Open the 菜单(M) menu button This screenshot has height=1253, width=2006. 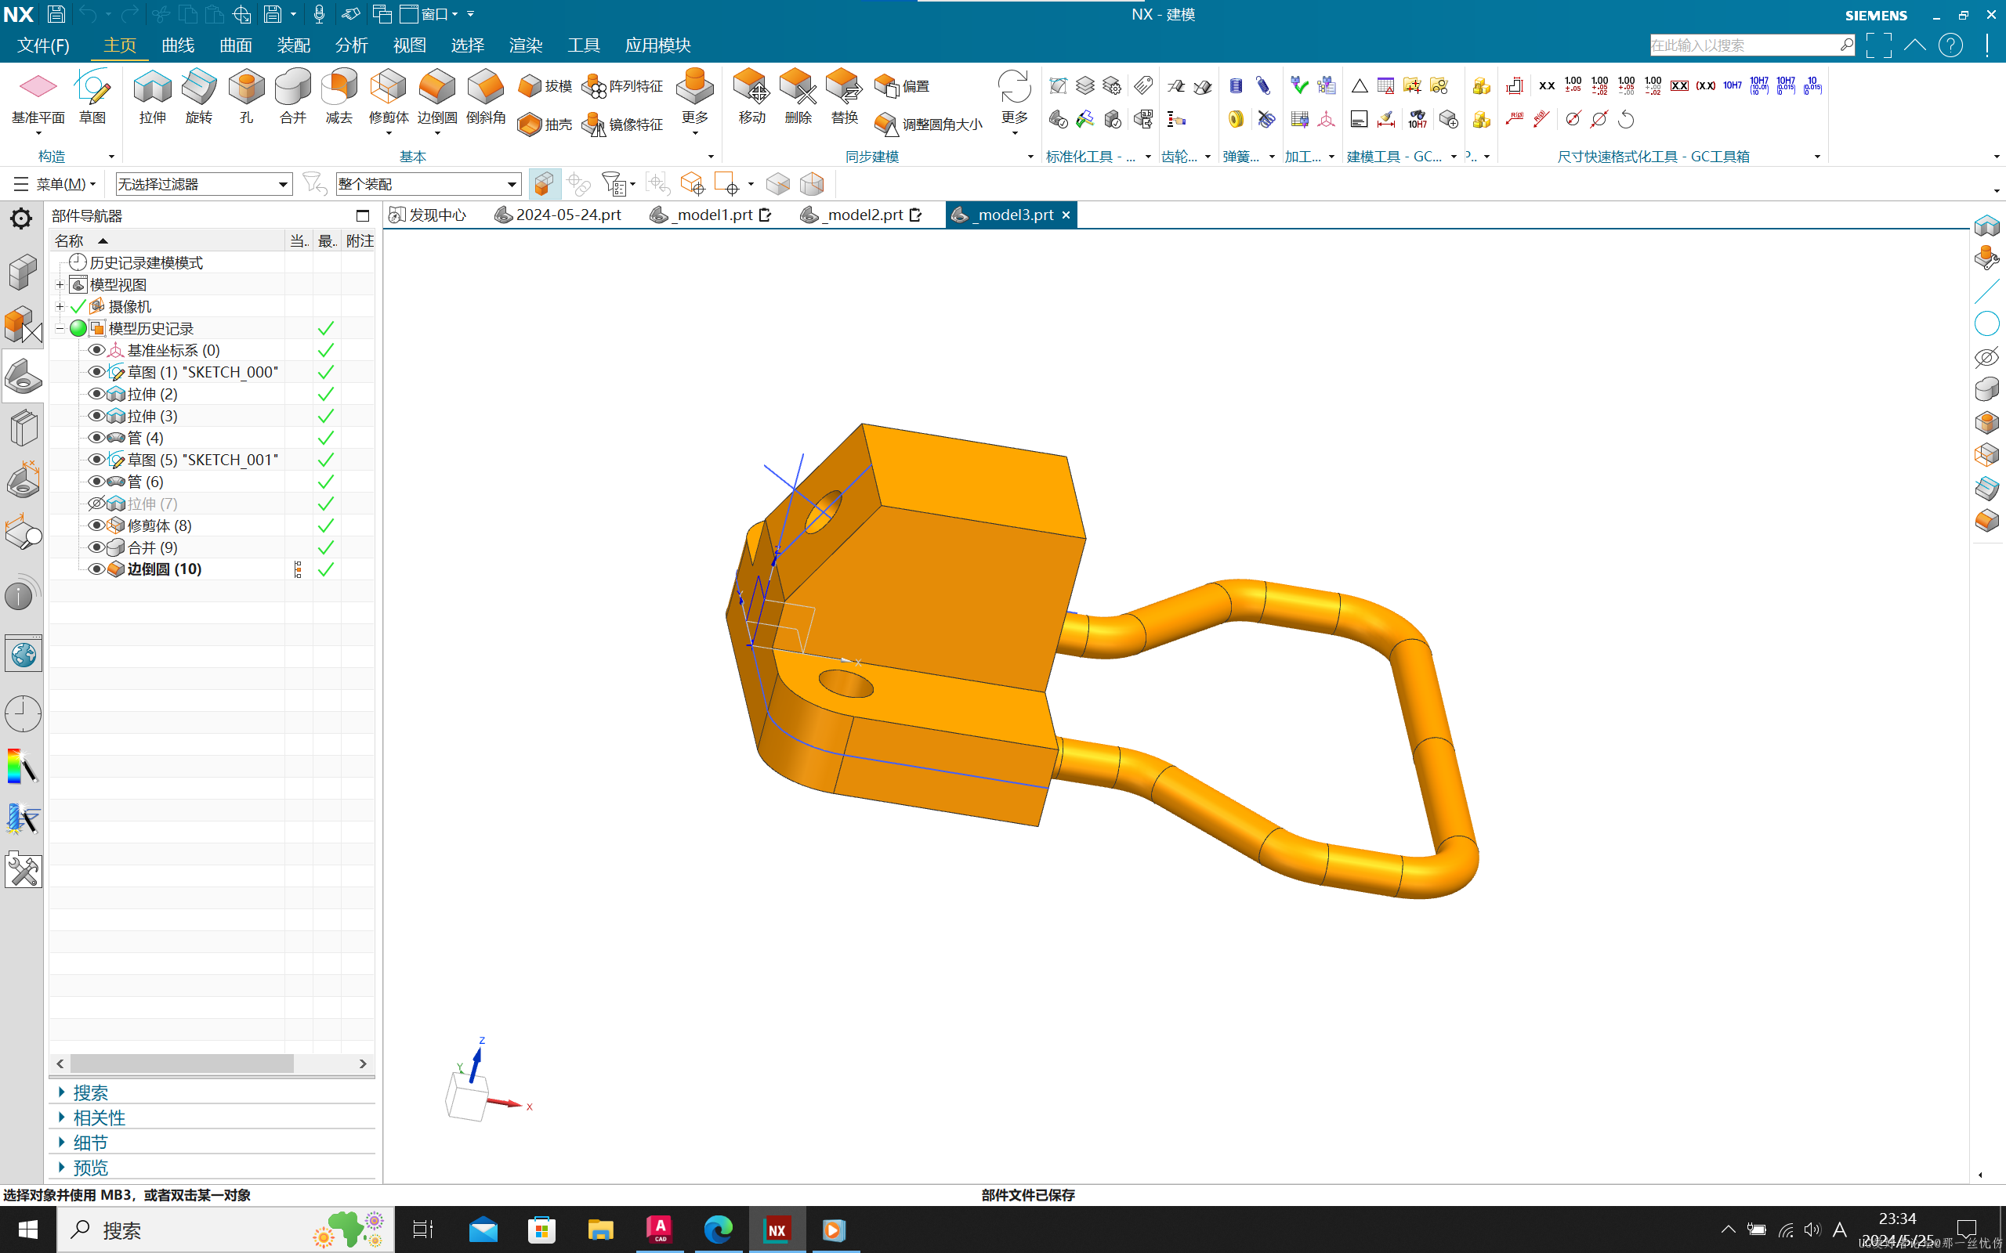click(55, 184)
